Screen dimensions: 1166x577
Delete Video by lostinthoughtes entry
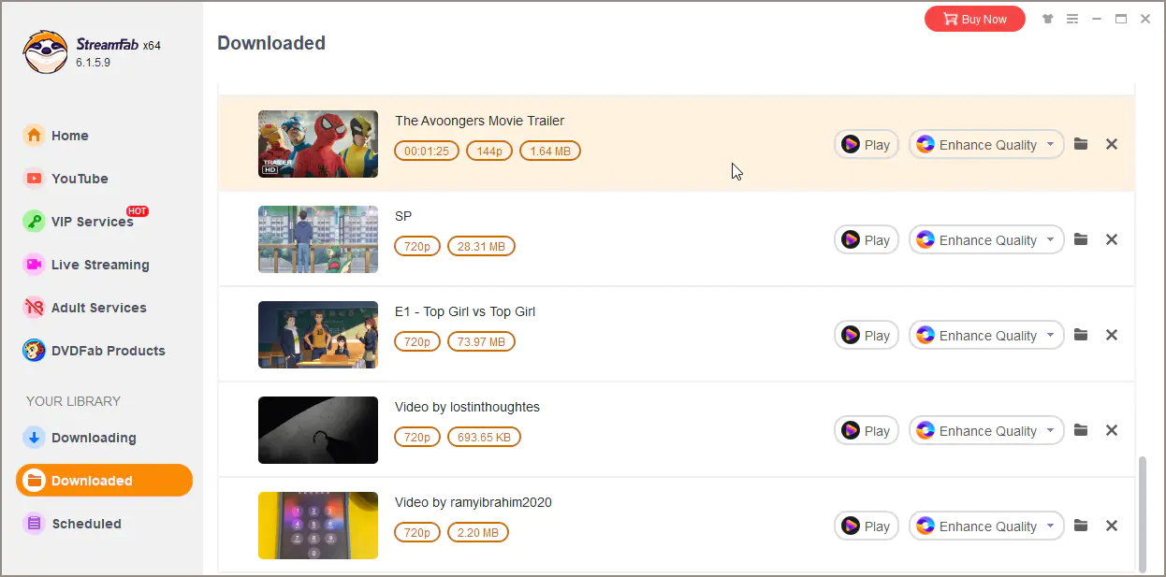pos(1112,430)
